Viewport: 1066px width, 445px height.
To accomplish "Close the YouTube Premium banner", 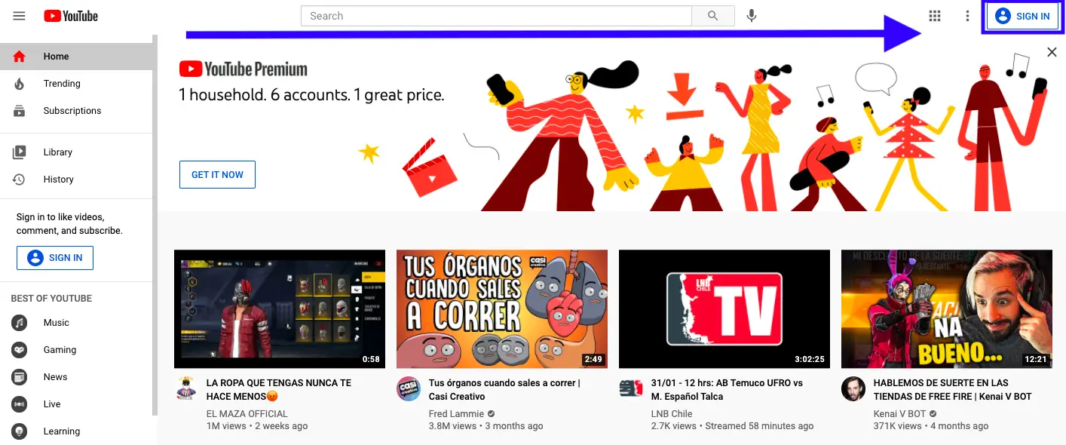I will (x=1052, y=51).
